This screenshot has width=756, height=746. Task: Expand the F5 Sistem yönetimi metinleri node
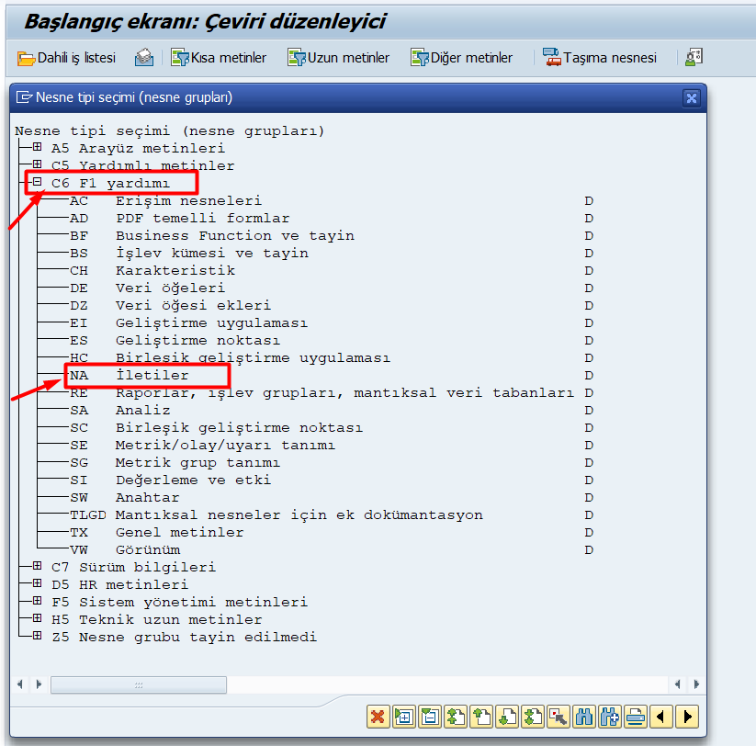click(37, 601)
